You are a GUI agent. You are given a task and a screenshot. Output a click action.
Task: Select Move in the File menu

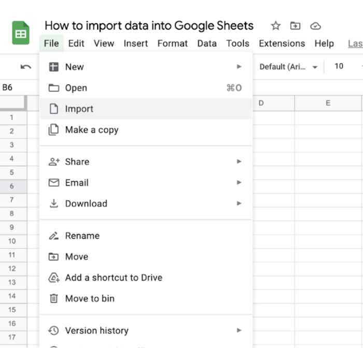coord(146,257)
